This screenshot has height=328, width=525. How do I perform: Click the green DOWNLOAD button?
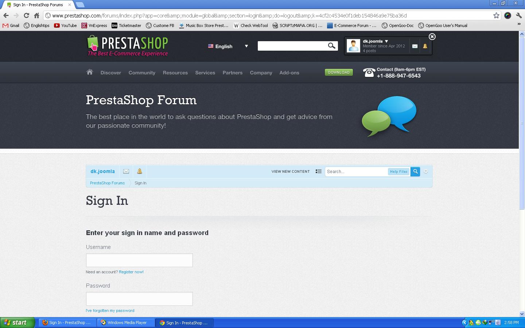[x=339, y=72]
